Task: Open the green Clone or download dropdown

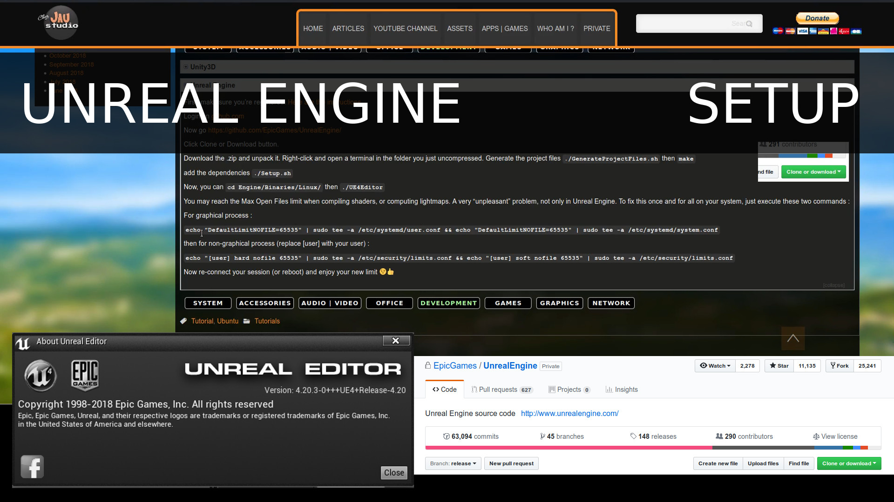Action: [x=849, y=463]
